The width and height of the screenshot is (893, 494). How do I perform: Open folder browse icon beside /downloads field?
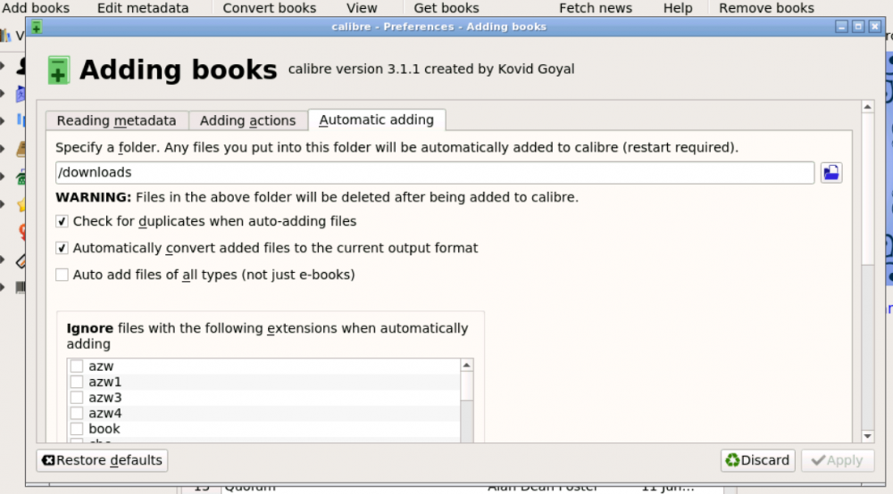[830, 173]
